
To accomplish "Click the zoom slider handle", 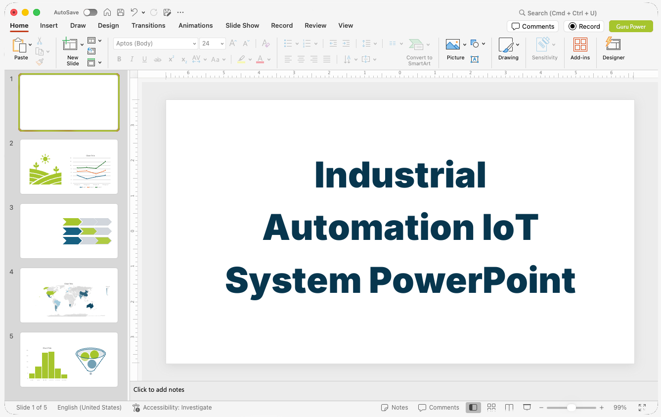I will point(571,408).
